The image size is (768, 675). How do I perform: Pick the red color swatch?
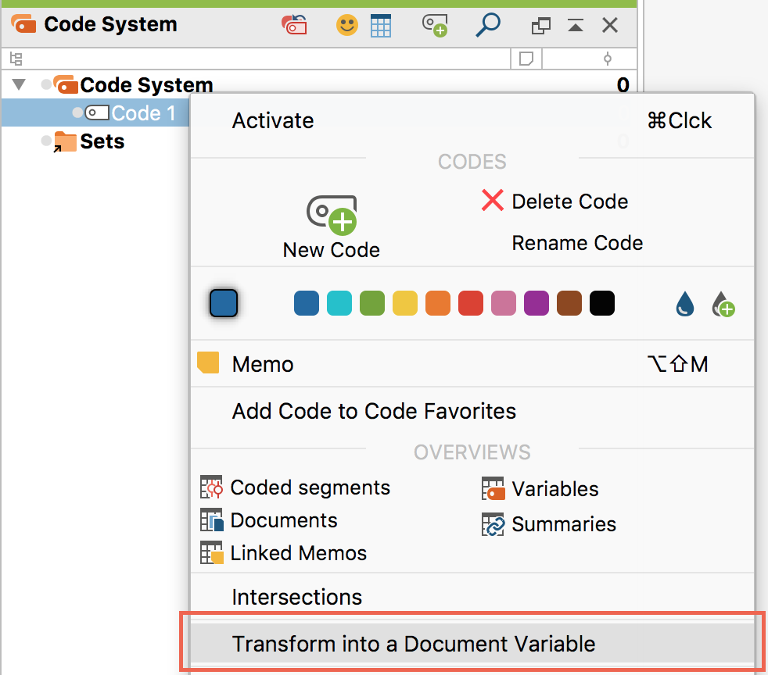click(x=471, y=303)
